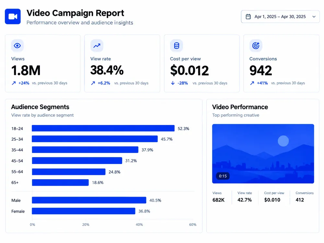Click the Audience Segments heading
The image size is (324, 243).
(x=40, y=107)
